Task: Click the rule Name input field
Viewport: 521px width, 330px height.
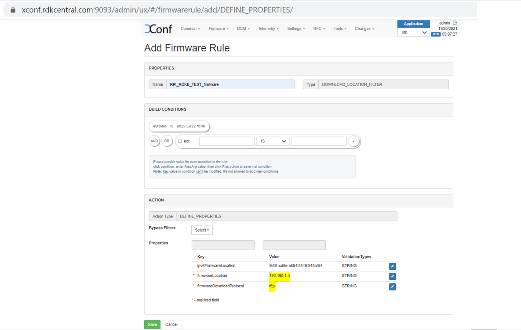Action: point(230,84)
